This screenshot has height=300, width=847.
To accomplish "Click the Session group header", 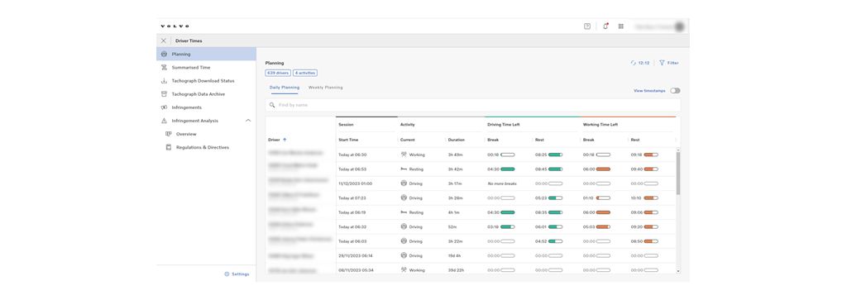I will pos(346,125).
